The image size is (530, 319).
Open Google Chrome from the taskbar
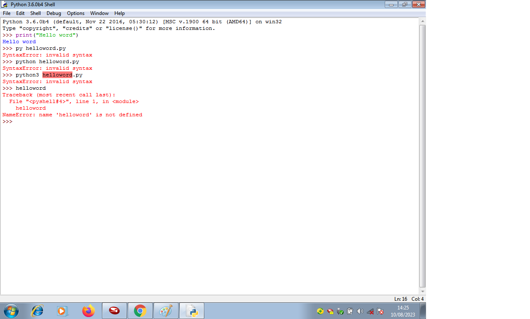point(140,310)
